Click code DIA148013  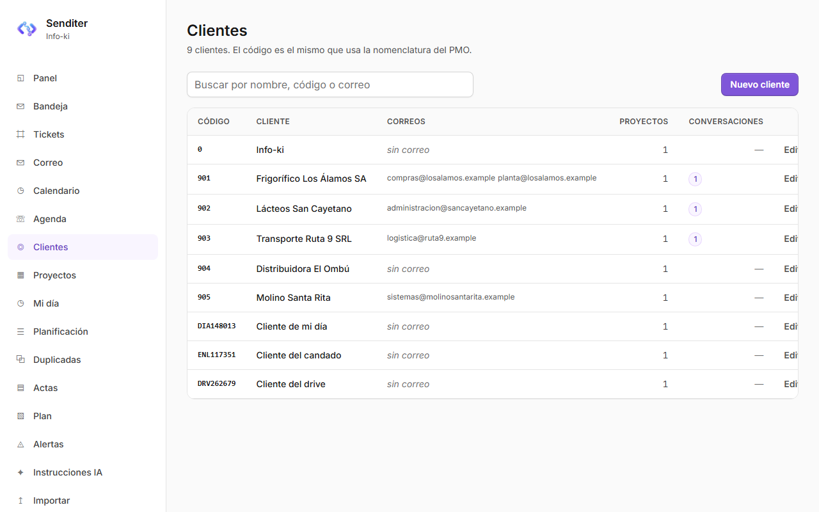217,326
